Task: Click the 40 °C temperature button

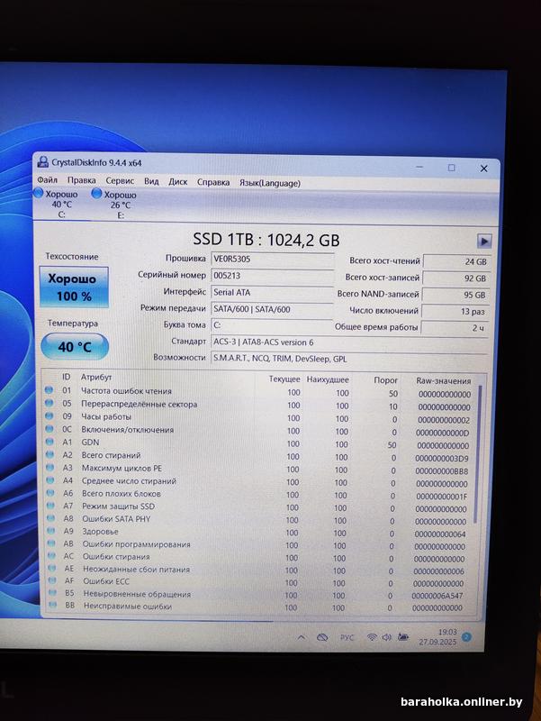Action: (75, 346)
